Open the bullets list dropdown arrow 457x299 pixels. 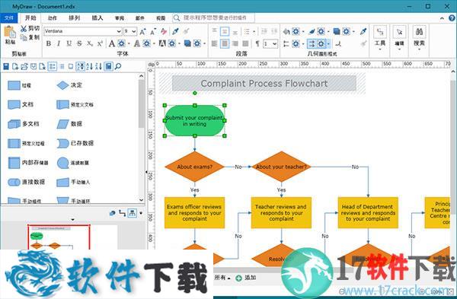tap(254, 31)
